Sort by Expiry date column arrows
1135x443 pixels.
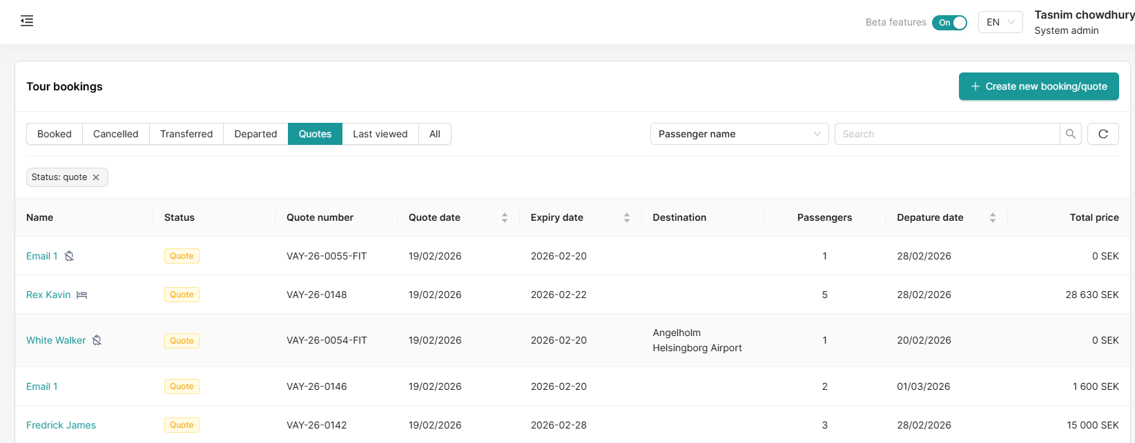click(x=626, y=217)
